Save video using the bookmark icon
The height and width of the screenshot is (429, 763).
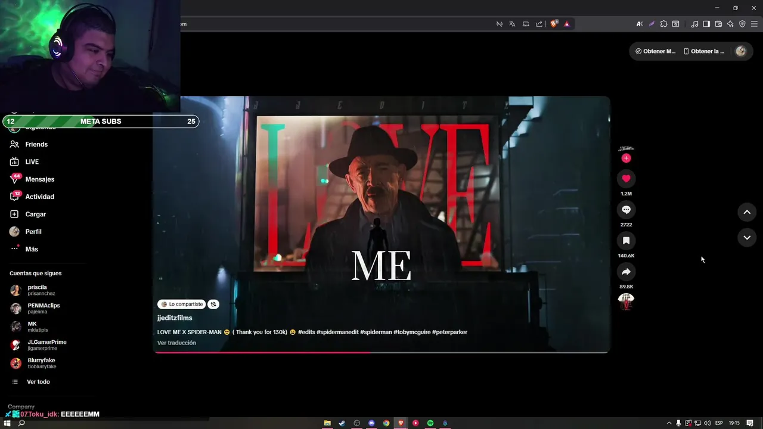(x=626, y=241)
